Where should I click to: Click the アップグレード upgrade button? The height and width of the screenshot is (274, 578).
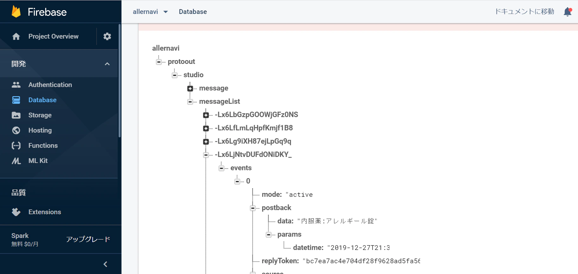[88, 239]
